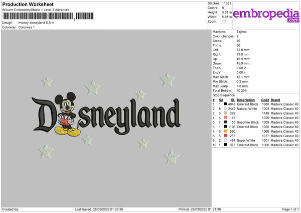
Task: Click the black swatch in stop 1 row
Action: 226,104
